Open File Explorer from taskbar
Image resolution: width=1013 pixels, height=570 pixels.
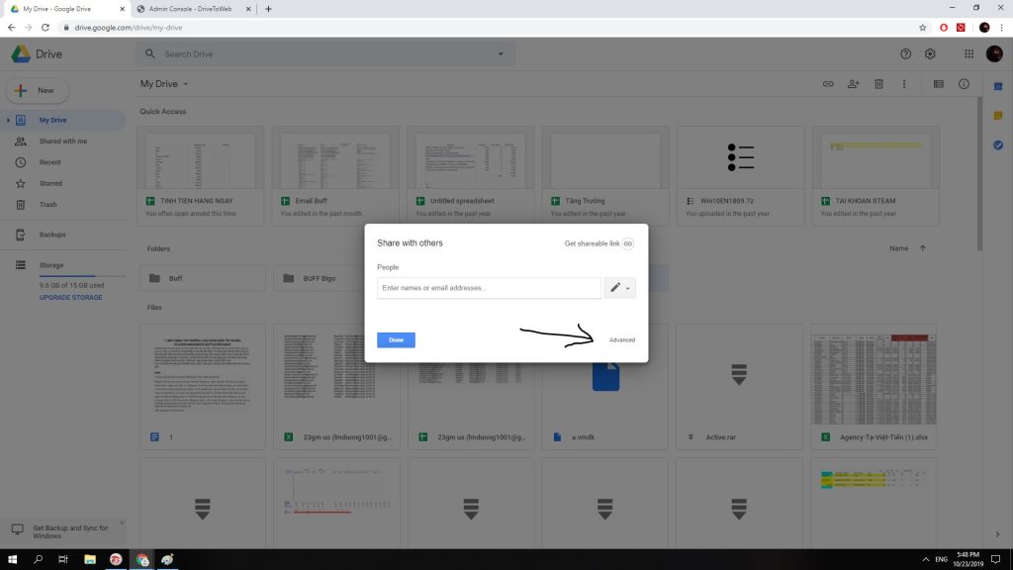(90, 560)
